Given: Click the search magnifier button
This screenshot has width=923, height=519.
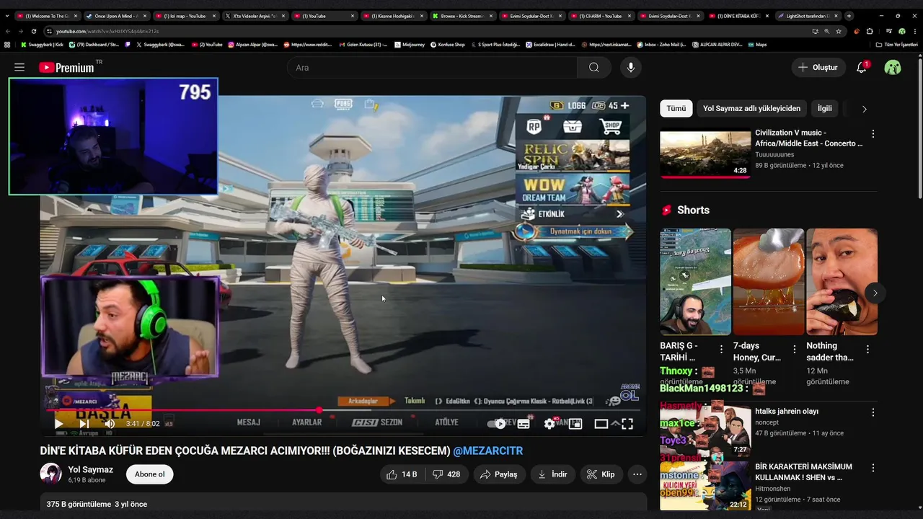Looking at the screenshot, I should [593, 67].
